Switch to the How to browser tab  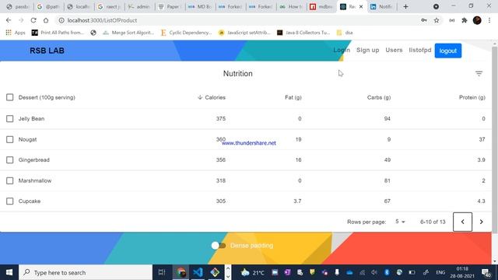point(290,7)
